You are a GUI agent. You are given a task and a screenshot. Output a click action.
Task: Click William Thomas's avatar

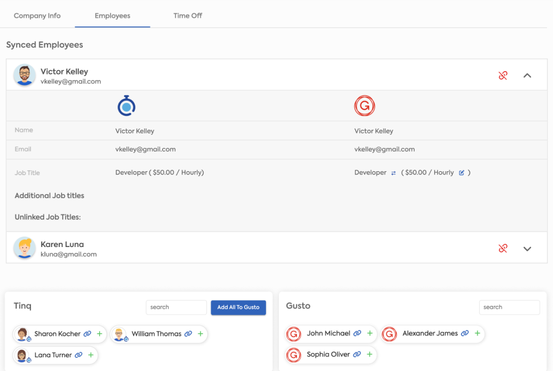[x=120, y=334]
